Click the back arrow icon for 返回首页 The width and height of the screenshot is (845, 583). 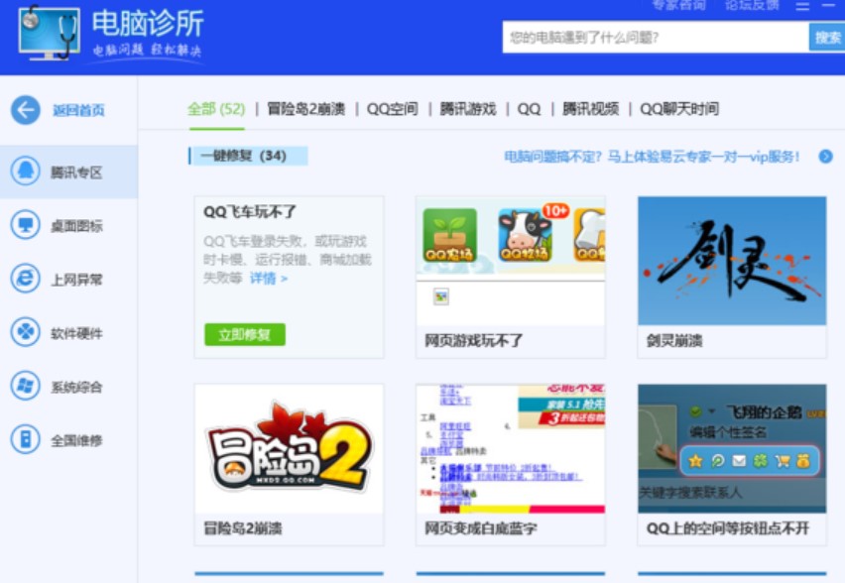[26, 110]
